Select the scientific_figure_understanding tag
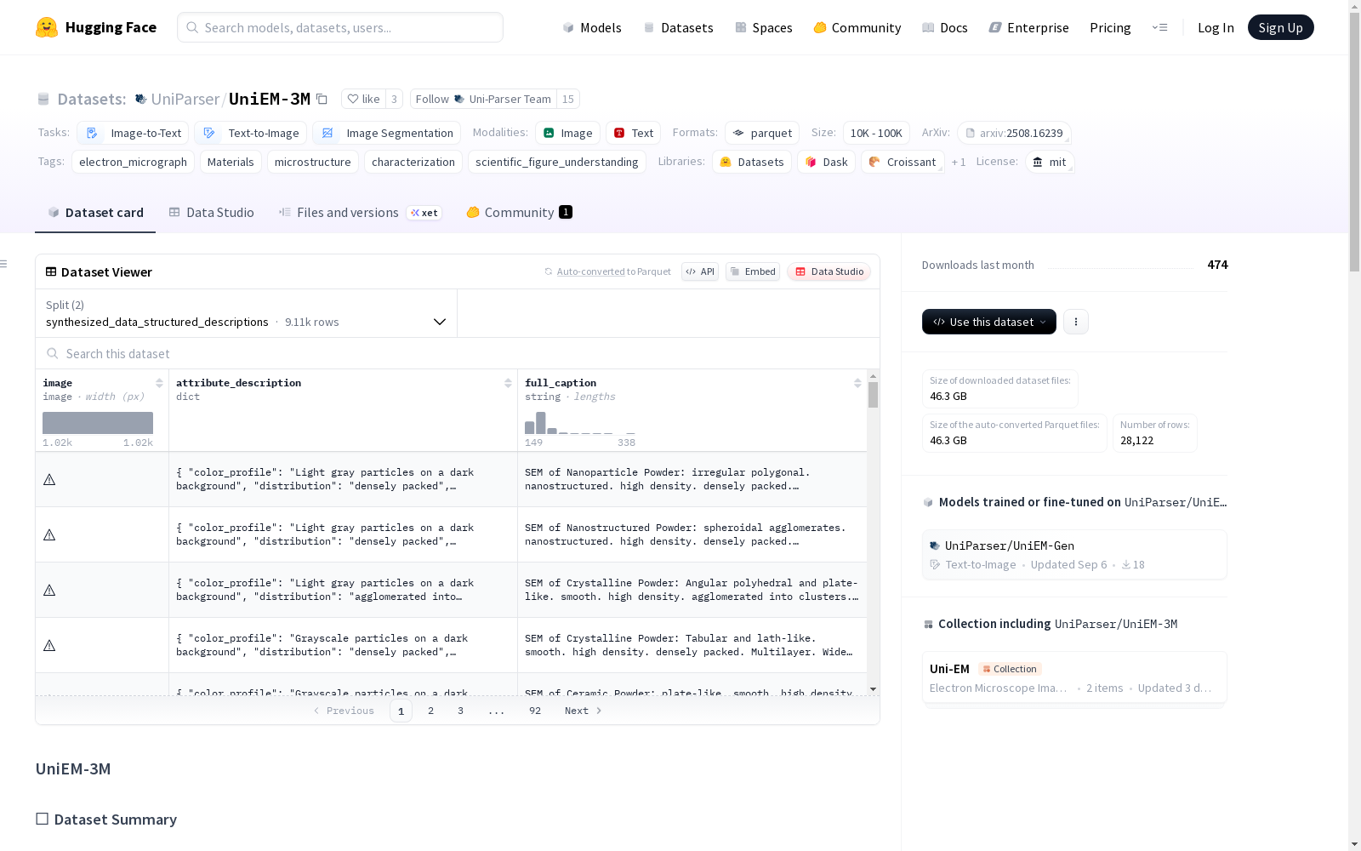The width and height of the screenshot is (1361, 851). 557,162
